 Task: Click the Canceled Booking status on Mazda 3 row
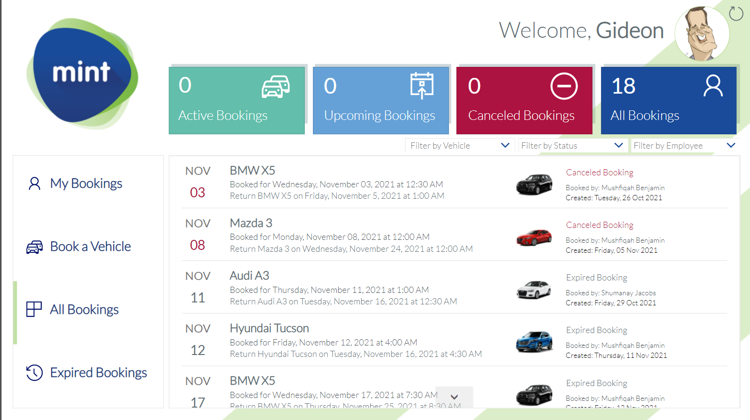(600, 225)
